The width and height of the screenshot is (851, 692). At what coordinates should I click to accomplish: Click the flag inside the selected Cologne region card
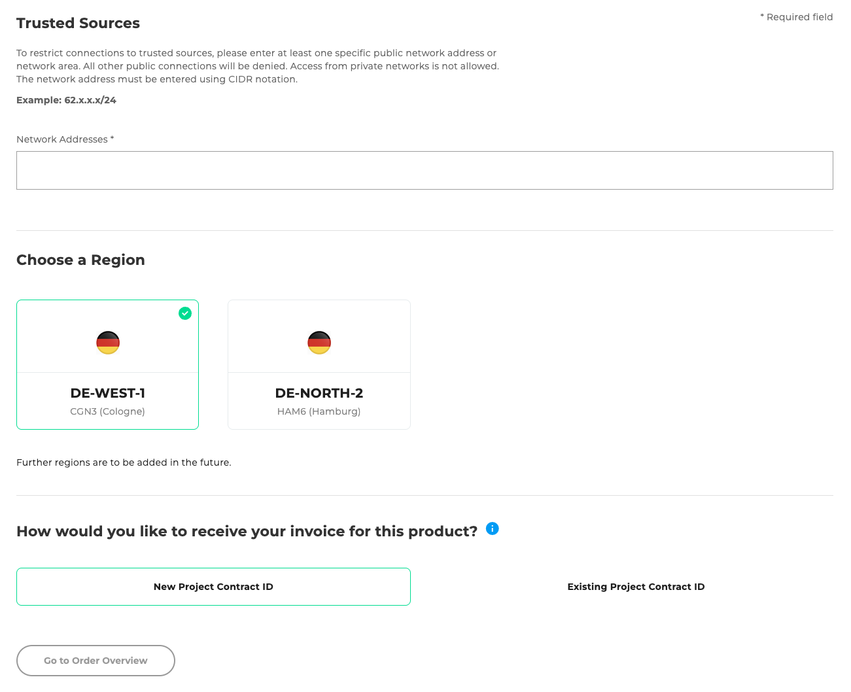click(x=107, y=342)
